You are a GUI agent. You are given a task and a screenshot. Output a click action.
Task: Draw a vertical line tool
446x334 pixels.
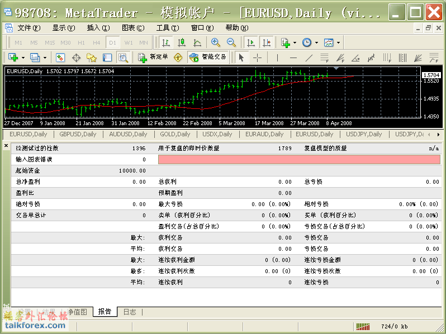[x=277, y=58]
